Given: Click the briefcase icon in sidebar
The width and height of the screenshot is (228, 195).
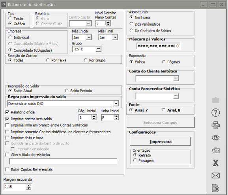Looking at the screenshot, I should [x=215, y=100].
